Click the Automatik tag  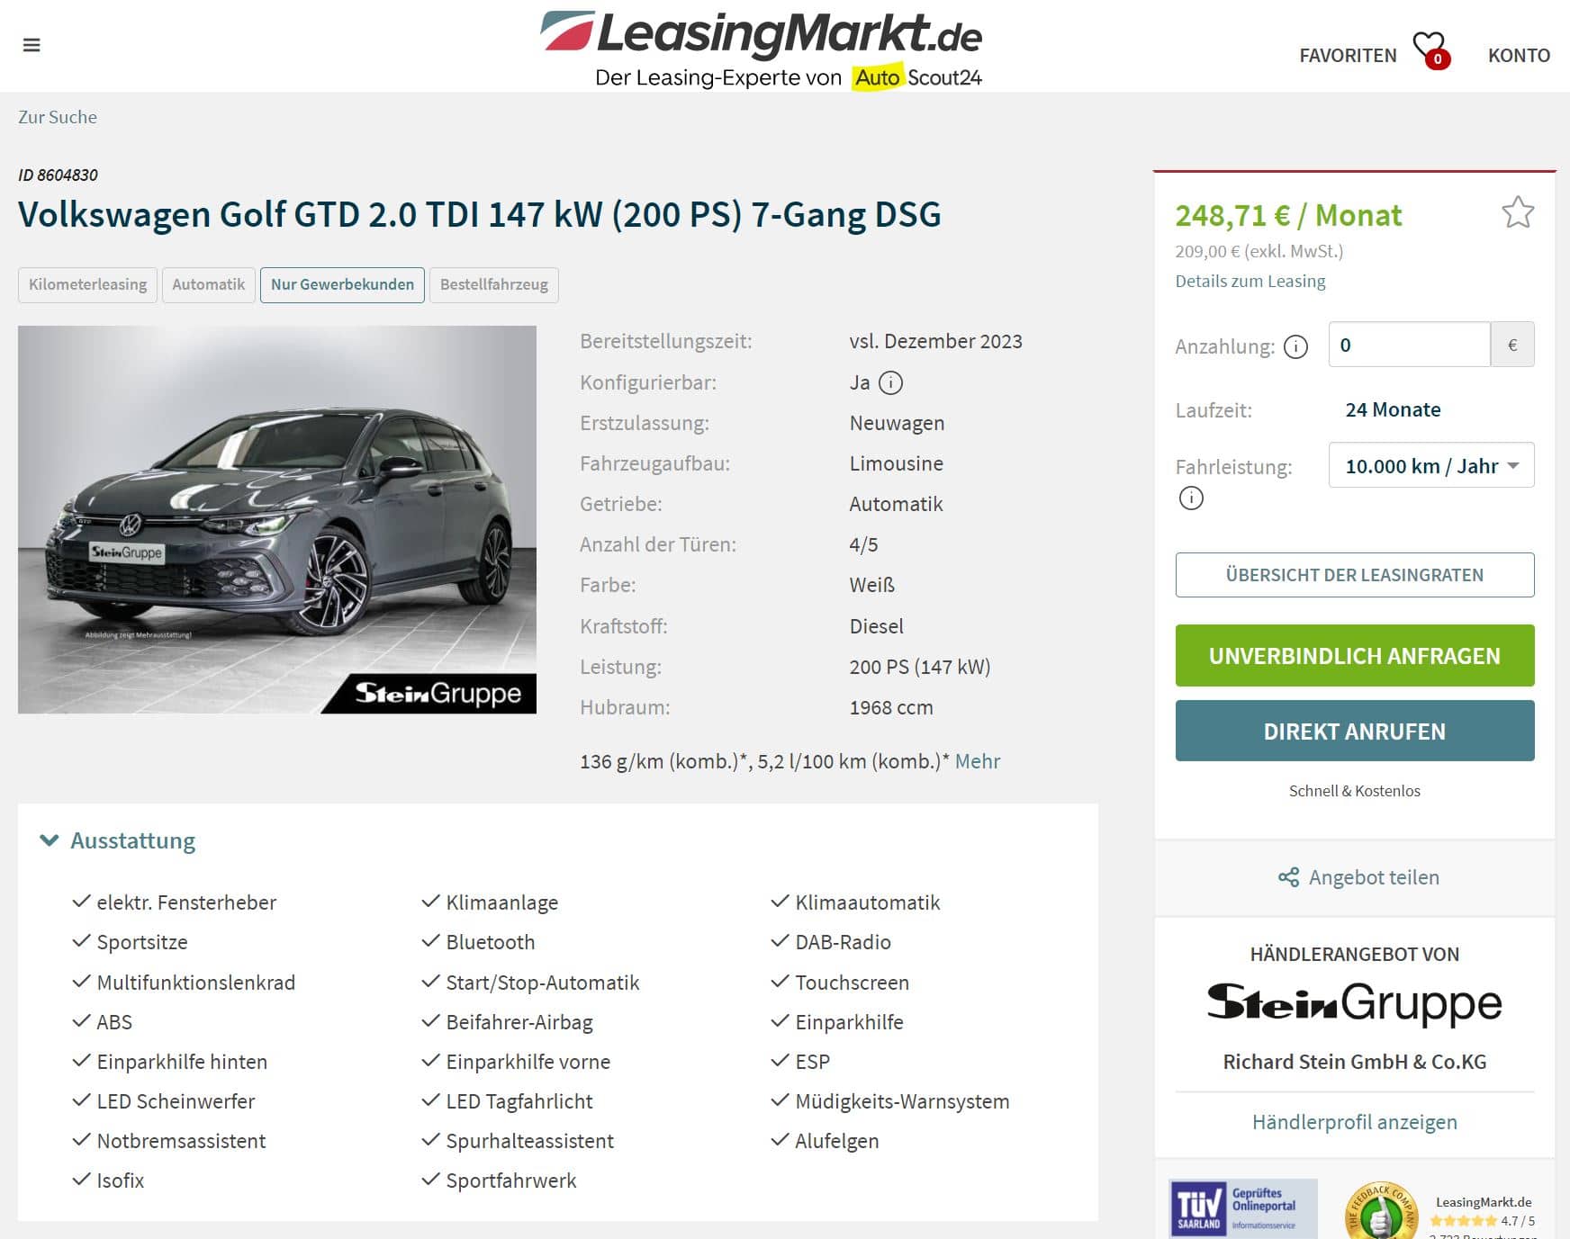pos(209,284)
